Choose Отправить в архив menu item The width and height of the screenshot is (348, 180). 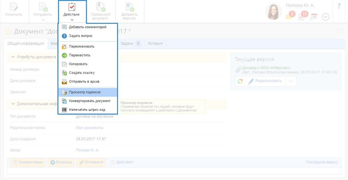tap(88, 82)
